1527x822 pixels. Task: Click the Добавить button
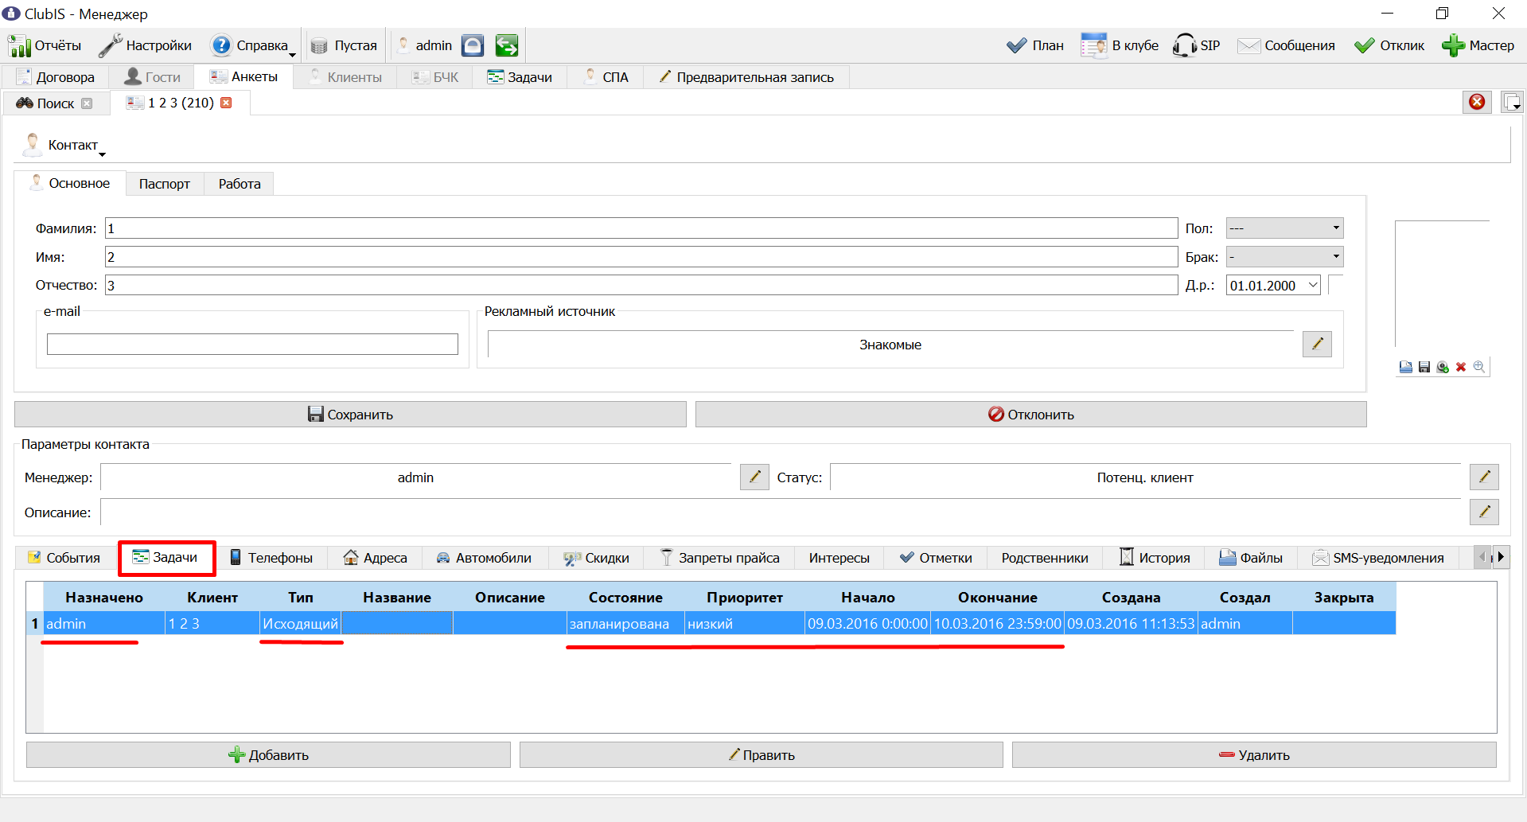coord(268,755)
